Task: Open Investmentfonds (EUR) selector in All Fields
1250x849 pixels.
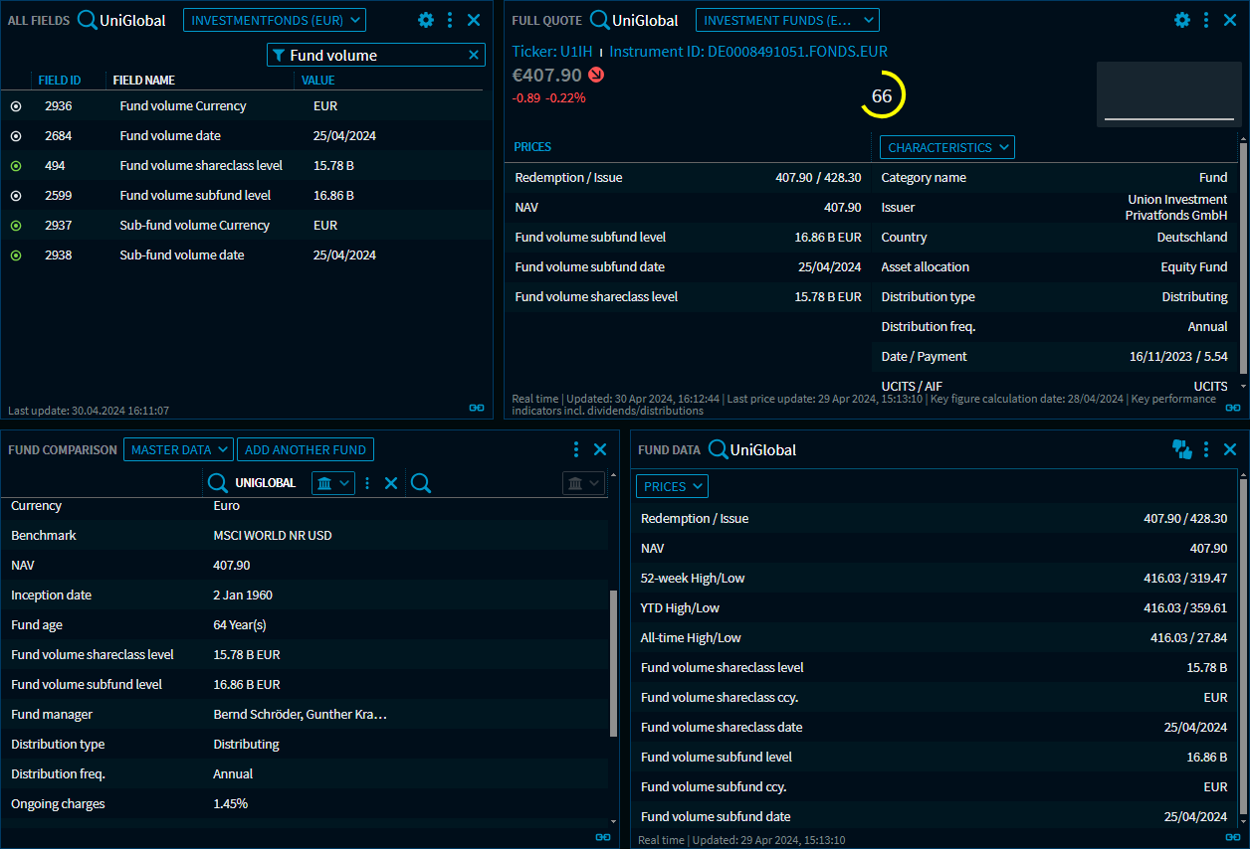Action: coord(274,20)
